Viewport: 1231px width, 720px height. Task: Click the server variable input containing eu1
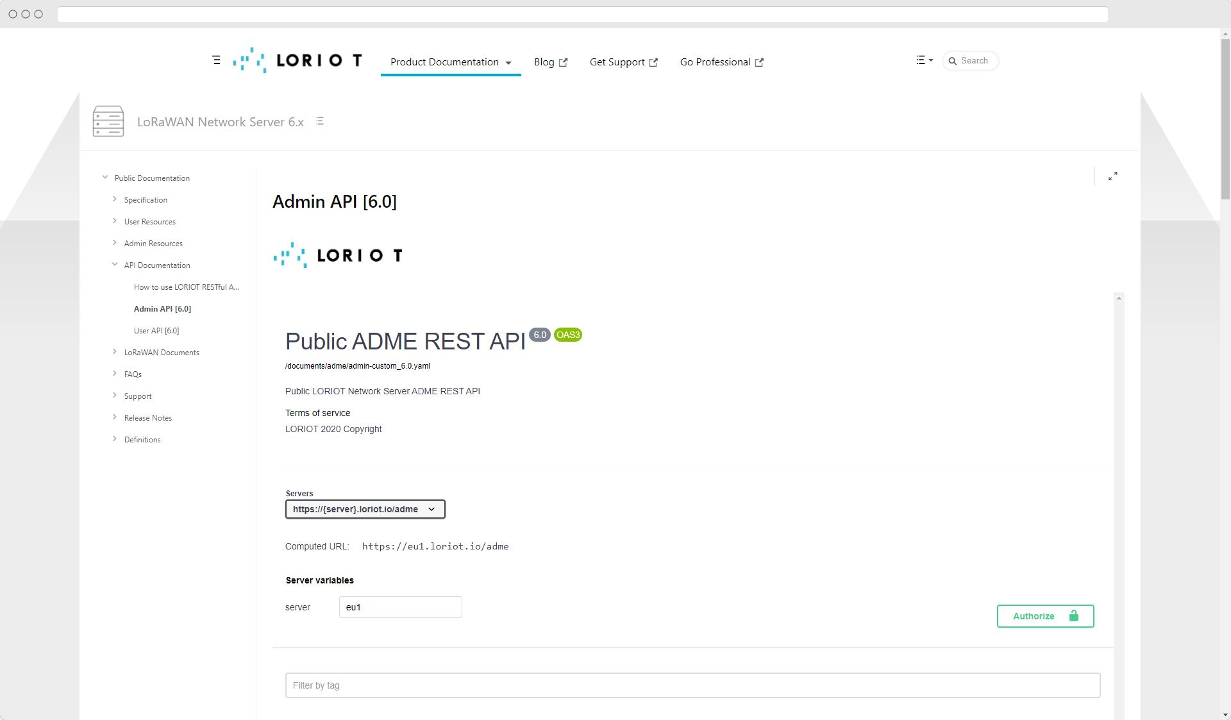coord(401,607)
